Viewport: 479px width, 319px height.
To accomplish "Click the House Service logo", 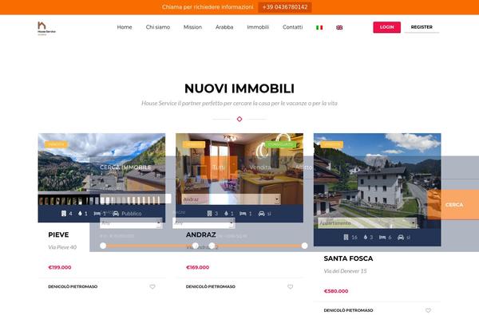I will (46, 28).
